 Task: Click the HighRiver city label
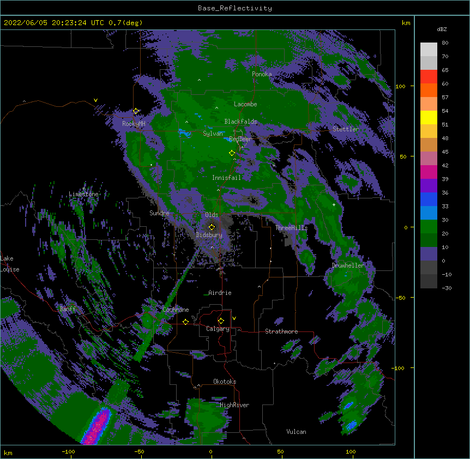(234, 405)
